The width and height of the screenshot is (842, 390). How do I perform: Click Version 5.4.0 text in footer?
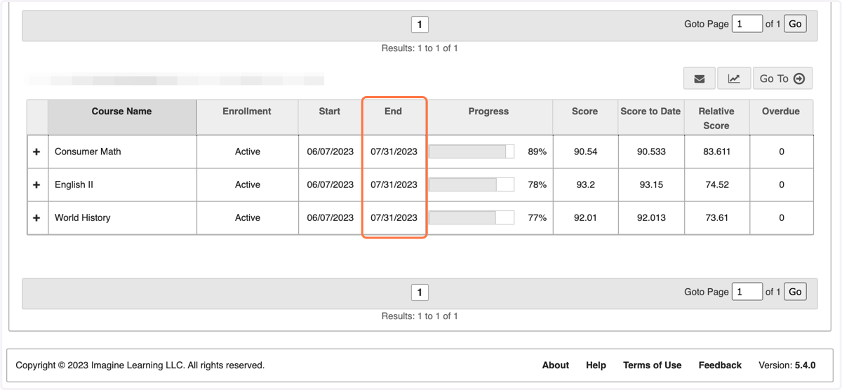787,365
